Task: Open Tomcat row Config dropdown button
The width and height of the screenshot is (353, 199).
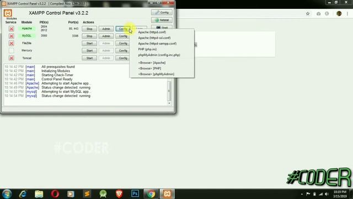Action: 123,58
